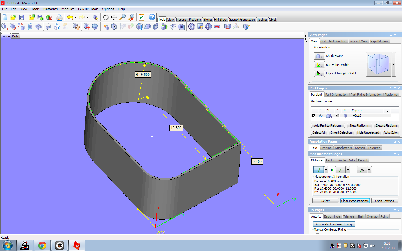Expand the view cube orientation dropdown arrow
402x251 pixels.
click(394, 64)
